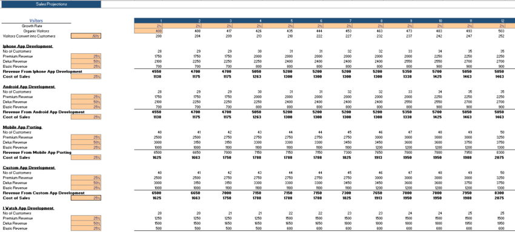Select I Watch Premium Revenue row label

[x=18, y=218]
